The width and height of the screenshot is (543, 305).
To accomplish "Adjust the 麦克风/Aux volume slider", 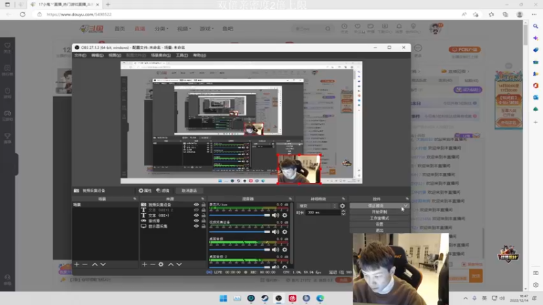I will pyautogui.click(x=240, y=215).
